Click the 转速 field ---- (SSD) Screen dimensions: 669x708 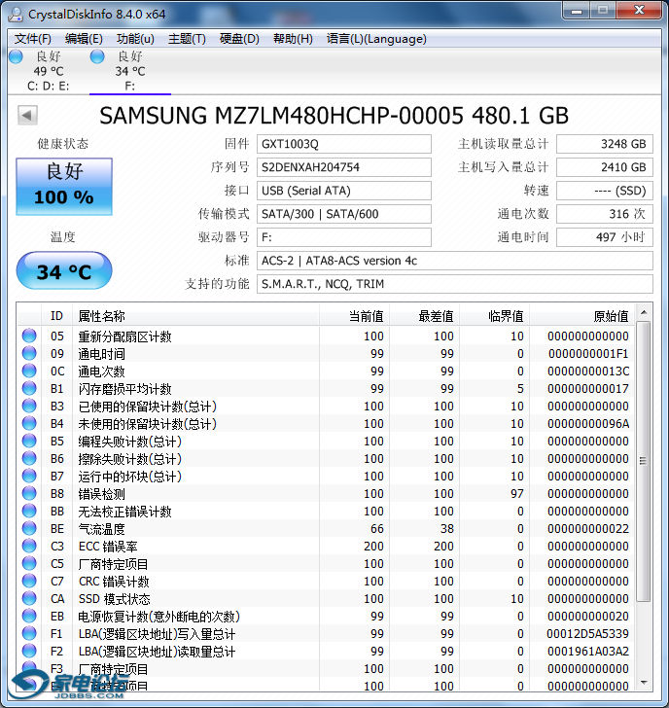[x=605, y=191]
